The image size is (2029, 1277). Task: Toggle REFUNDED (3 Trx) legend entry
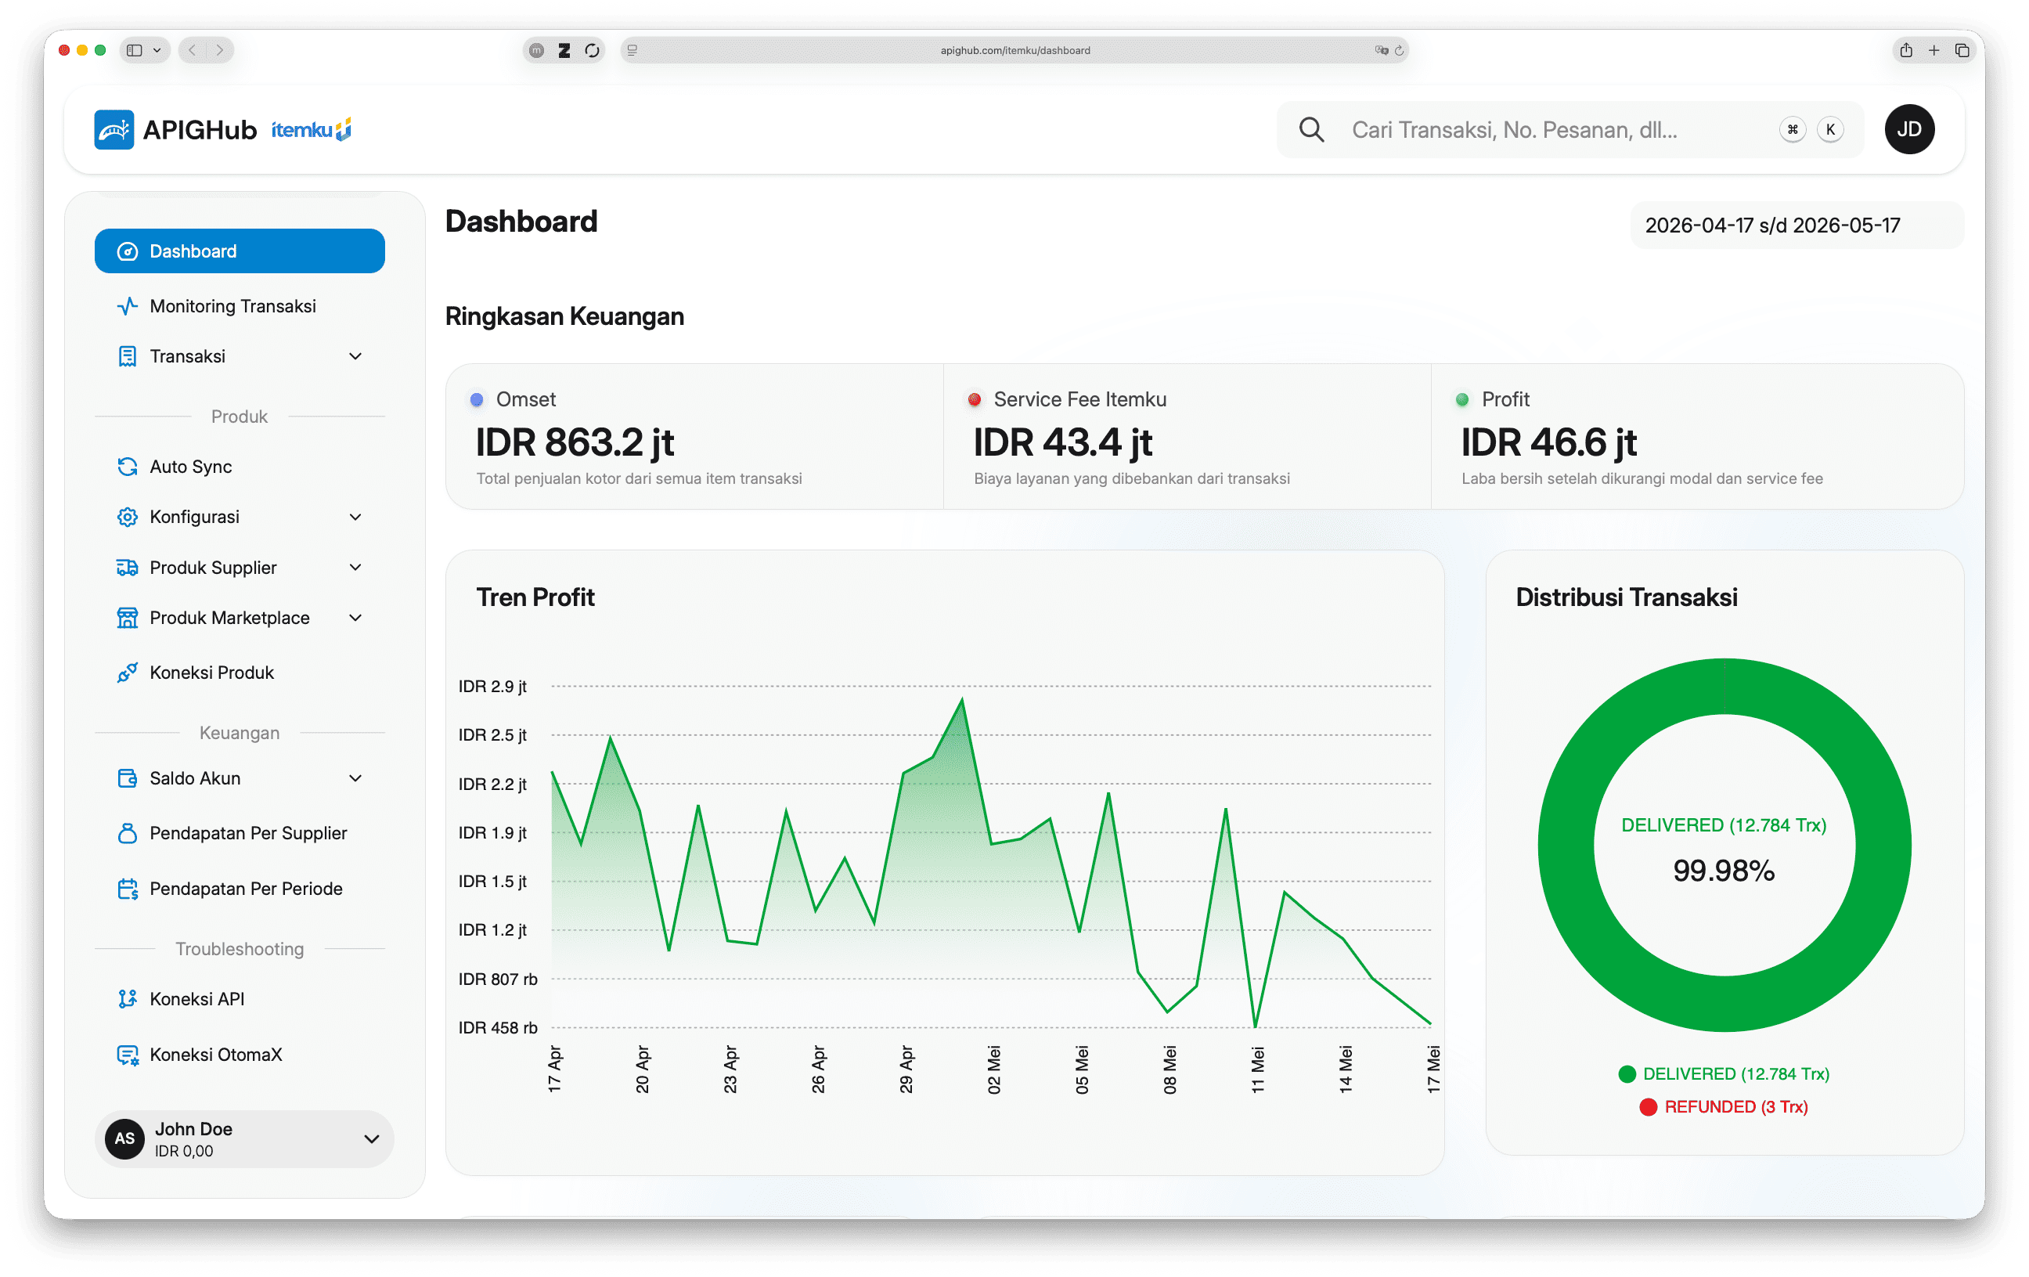click(x=1723, y=1107)
